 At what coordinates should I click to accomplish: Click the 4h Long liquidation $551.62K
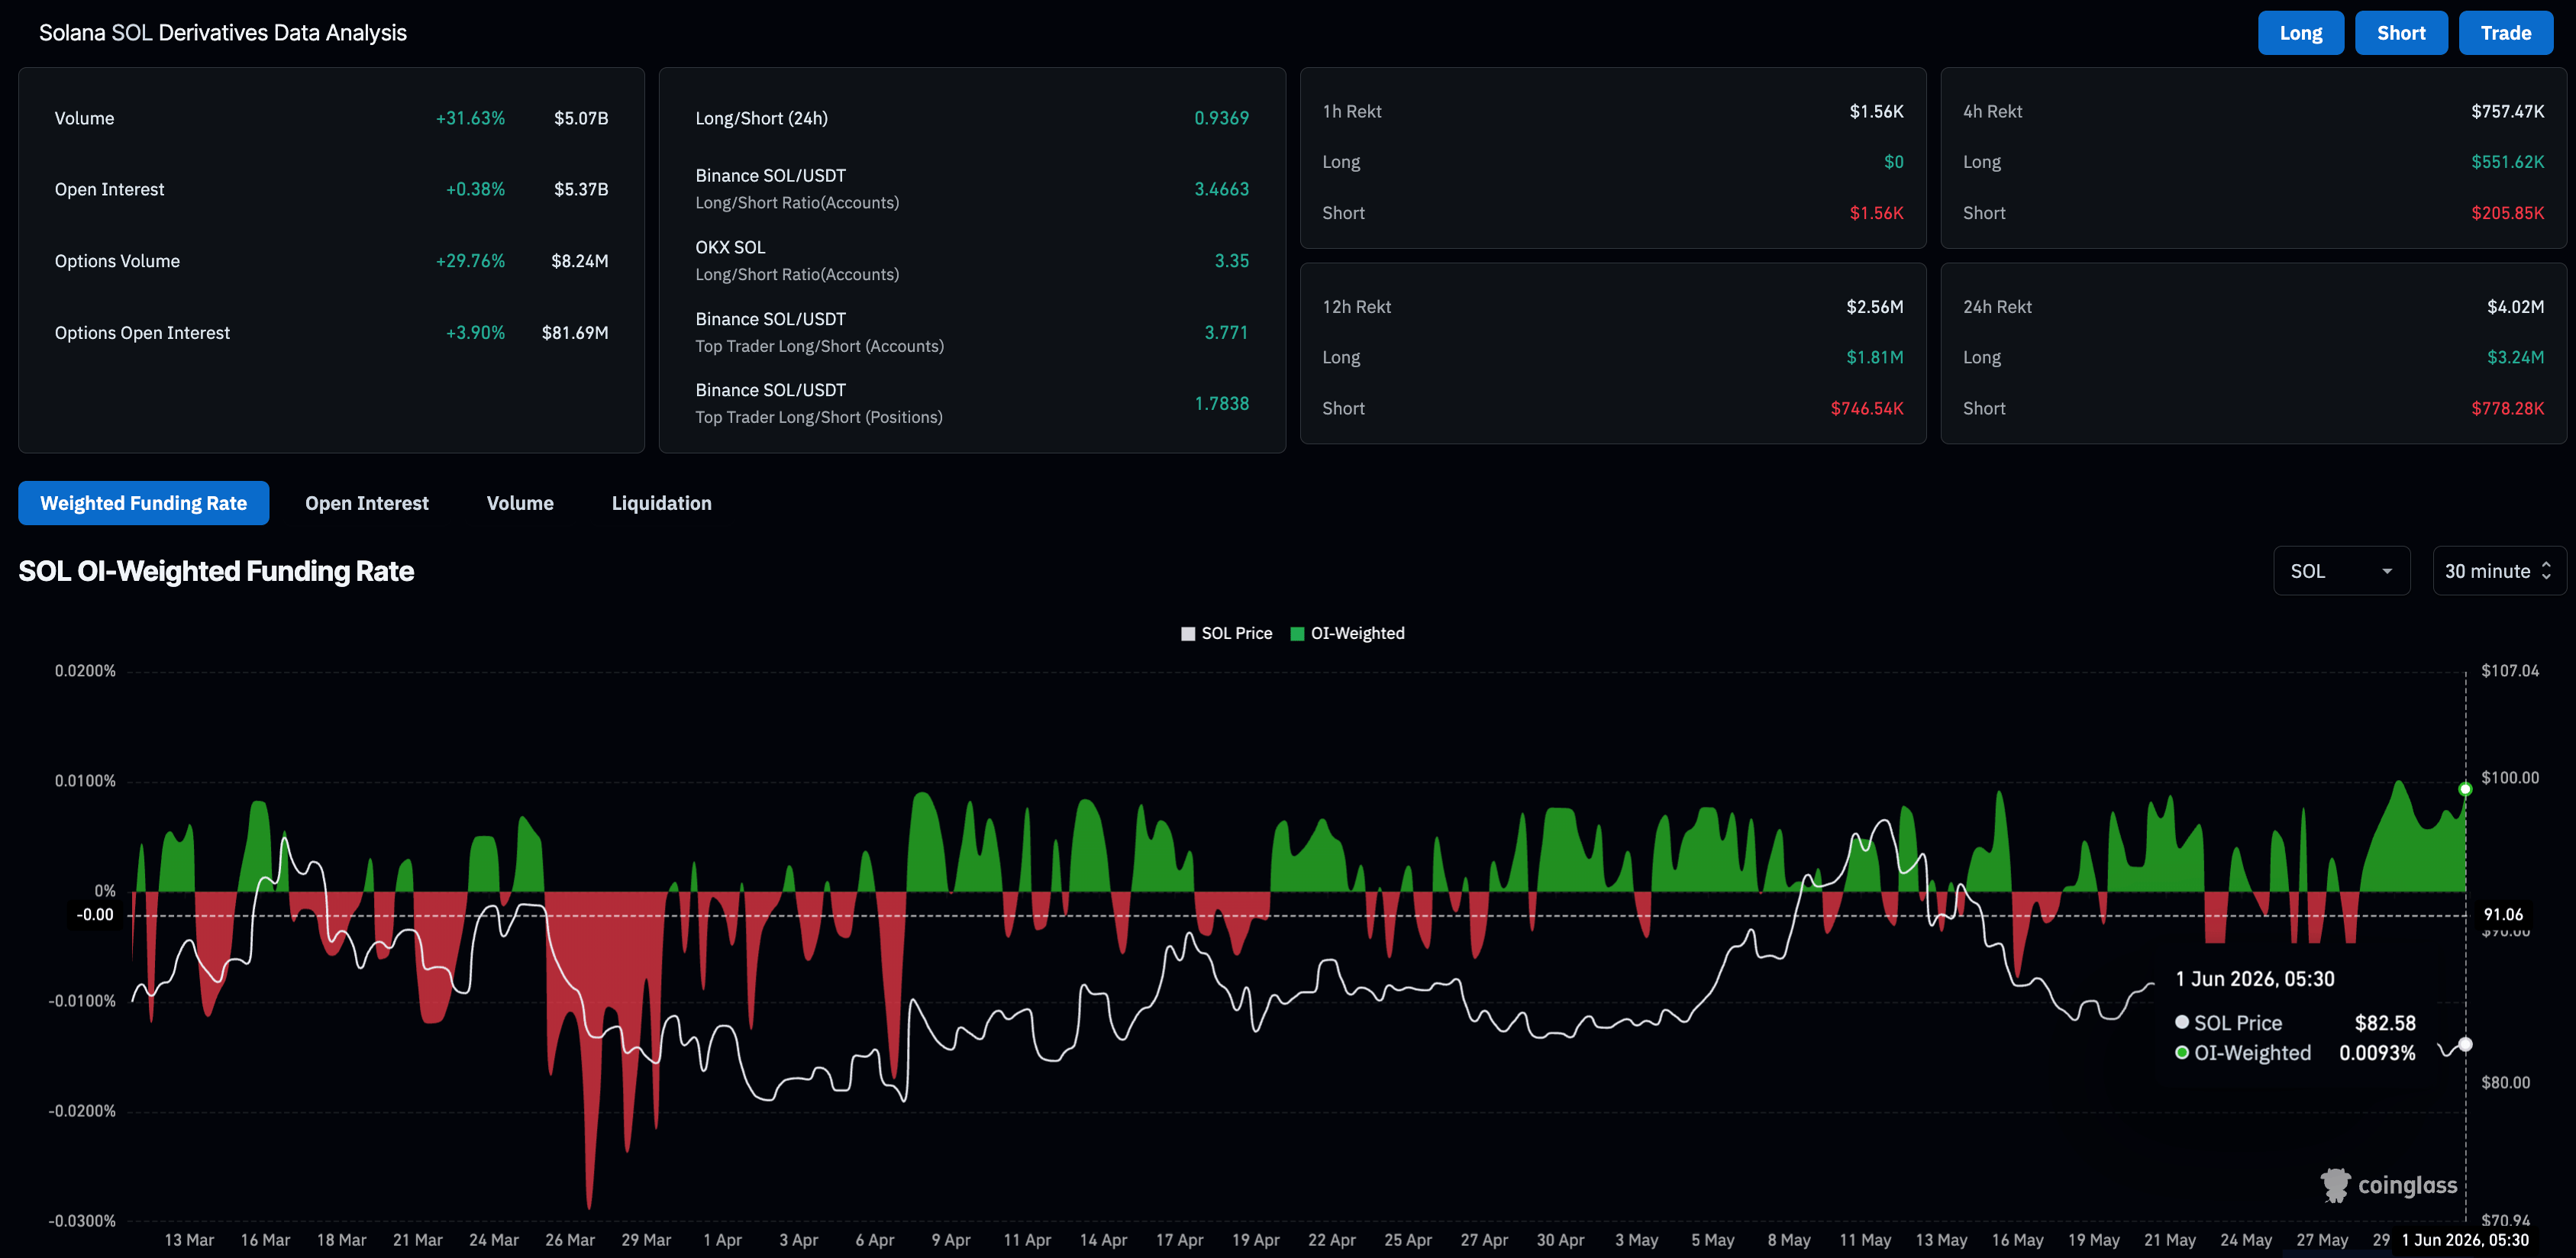2507,162
